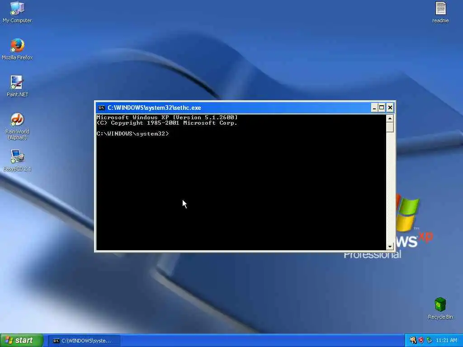Screen dimensions: 463x347
Task: Select the EasyBCD 2.1 desktop icon
Action: (17, 160)
